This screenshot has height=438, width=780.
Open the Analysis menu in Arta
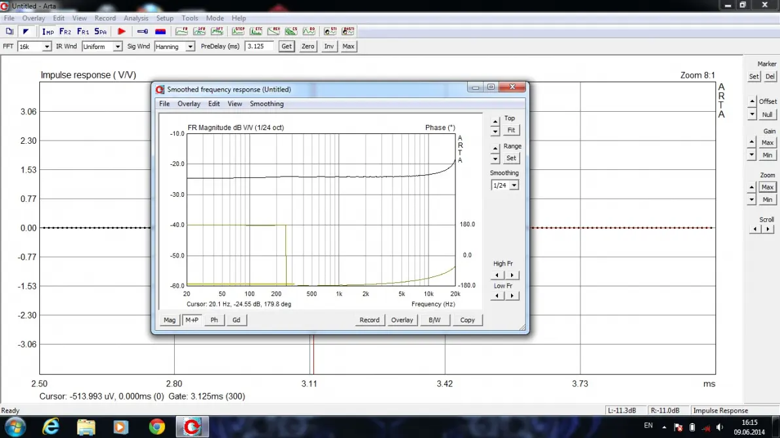[136, 18]
